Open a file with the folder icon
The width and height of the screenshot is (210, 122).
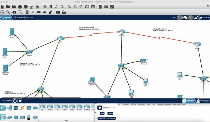pyautogui.click(x=8, y=7)
